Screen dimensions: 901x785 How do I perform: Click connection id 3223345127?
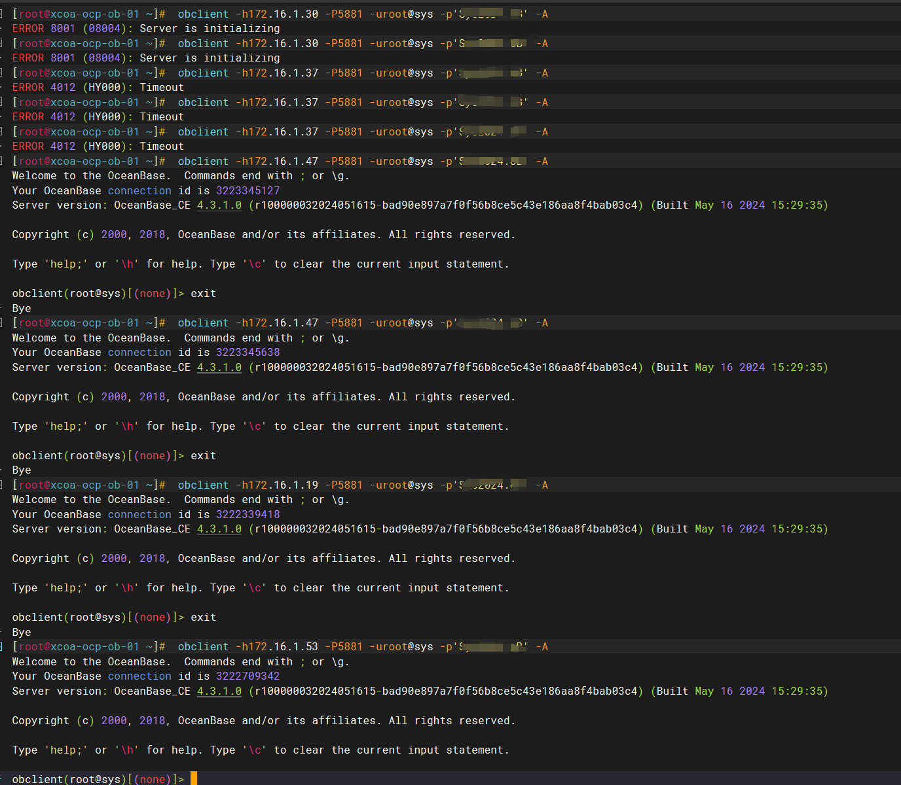(x=248, y=190)
